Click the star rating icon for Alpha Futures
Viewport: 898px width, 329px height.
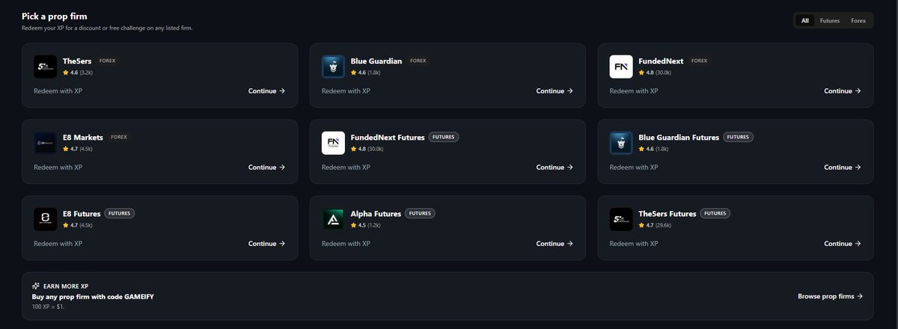coord(354,226)
